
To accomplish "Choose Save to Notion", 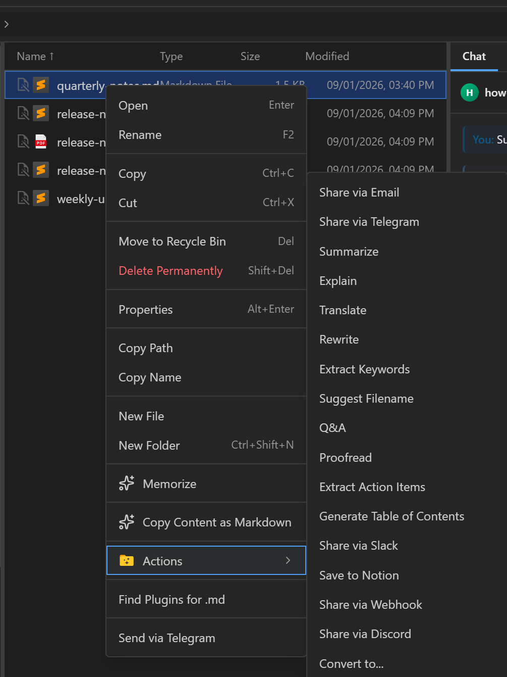I will click(x=407, y=575).
